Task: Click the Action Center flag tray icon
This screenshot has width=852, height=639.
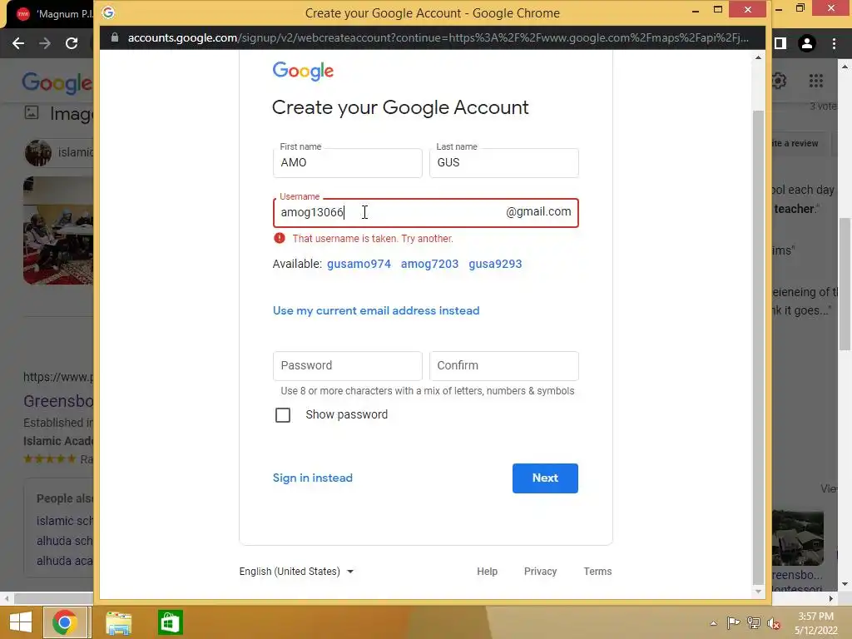Action: click(733, 622)
